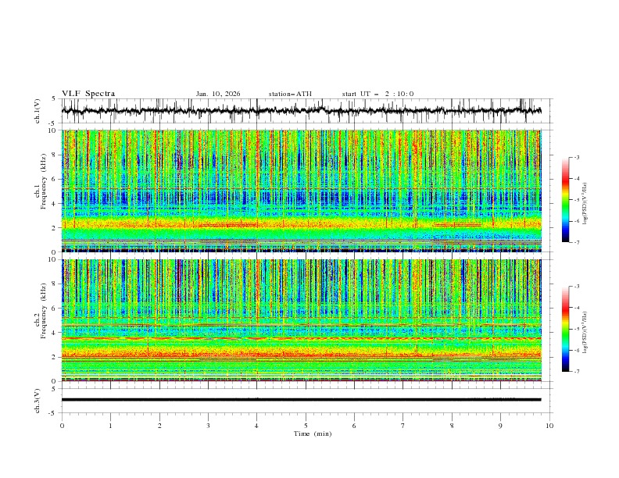This screenshot has width=619, height=478.
Task: Click the "-7" label on the ch.2 colorbar
Action: point(576,372)
